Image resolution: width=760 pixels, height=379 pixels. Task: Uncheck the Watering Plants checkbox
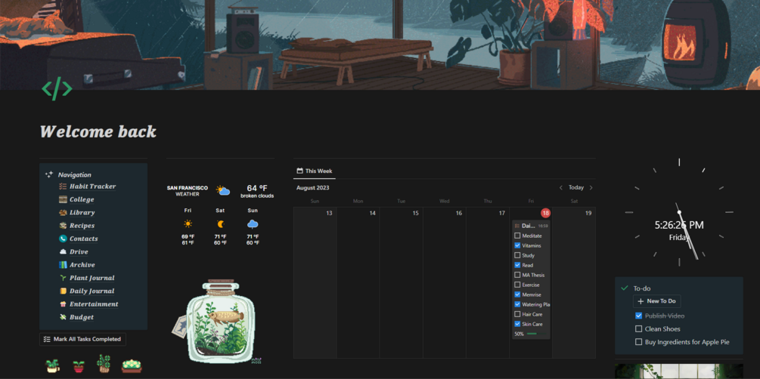pyautogui.click(x=517, y=304)
